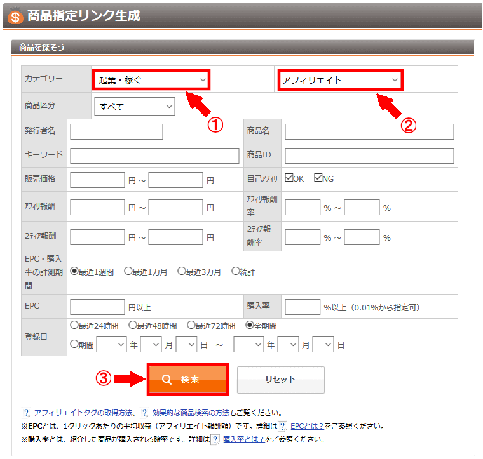Viewport: 483px width, 459px height.
Task: Select 統計 measurement period
Action: [x=235, y=271]
